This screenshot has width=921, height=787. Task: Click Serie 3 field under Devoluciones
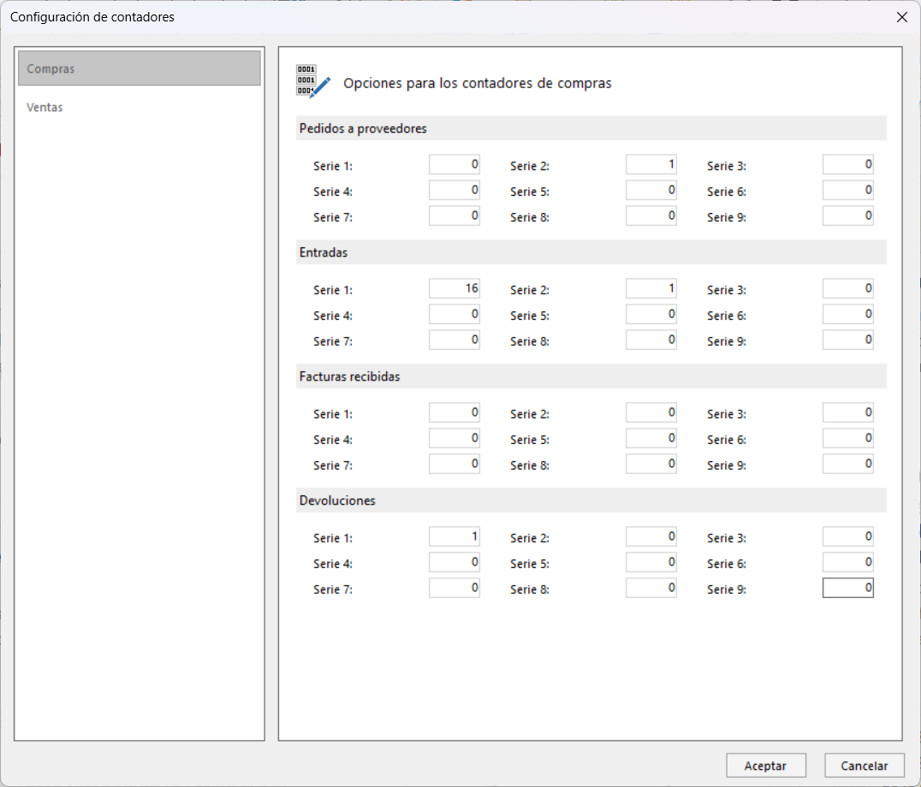pos(847,536)
